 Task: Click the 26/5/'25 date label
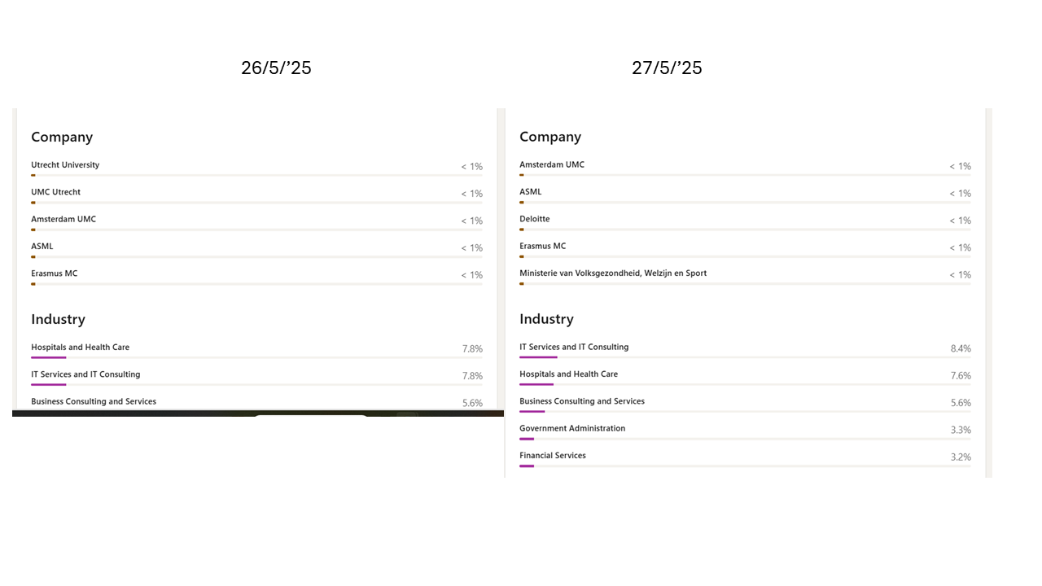pos(276,68)
